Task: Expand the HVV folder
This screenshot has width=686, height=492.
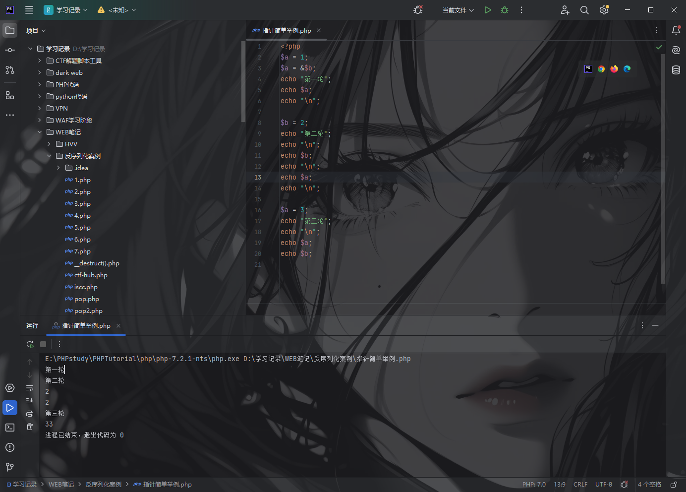Action: (49, 144)
